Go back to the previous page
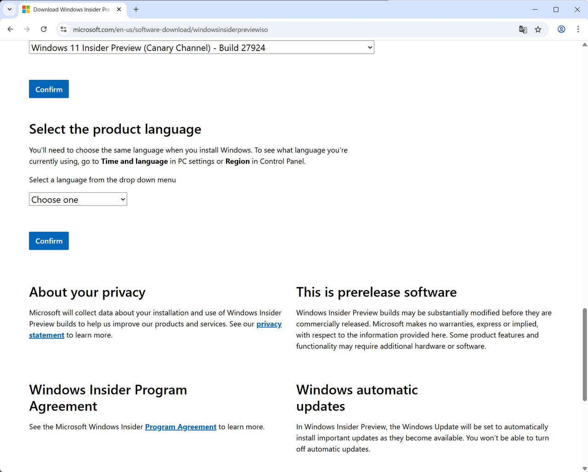This screenshot has width=588, height=472. click(x=10, y=29)
